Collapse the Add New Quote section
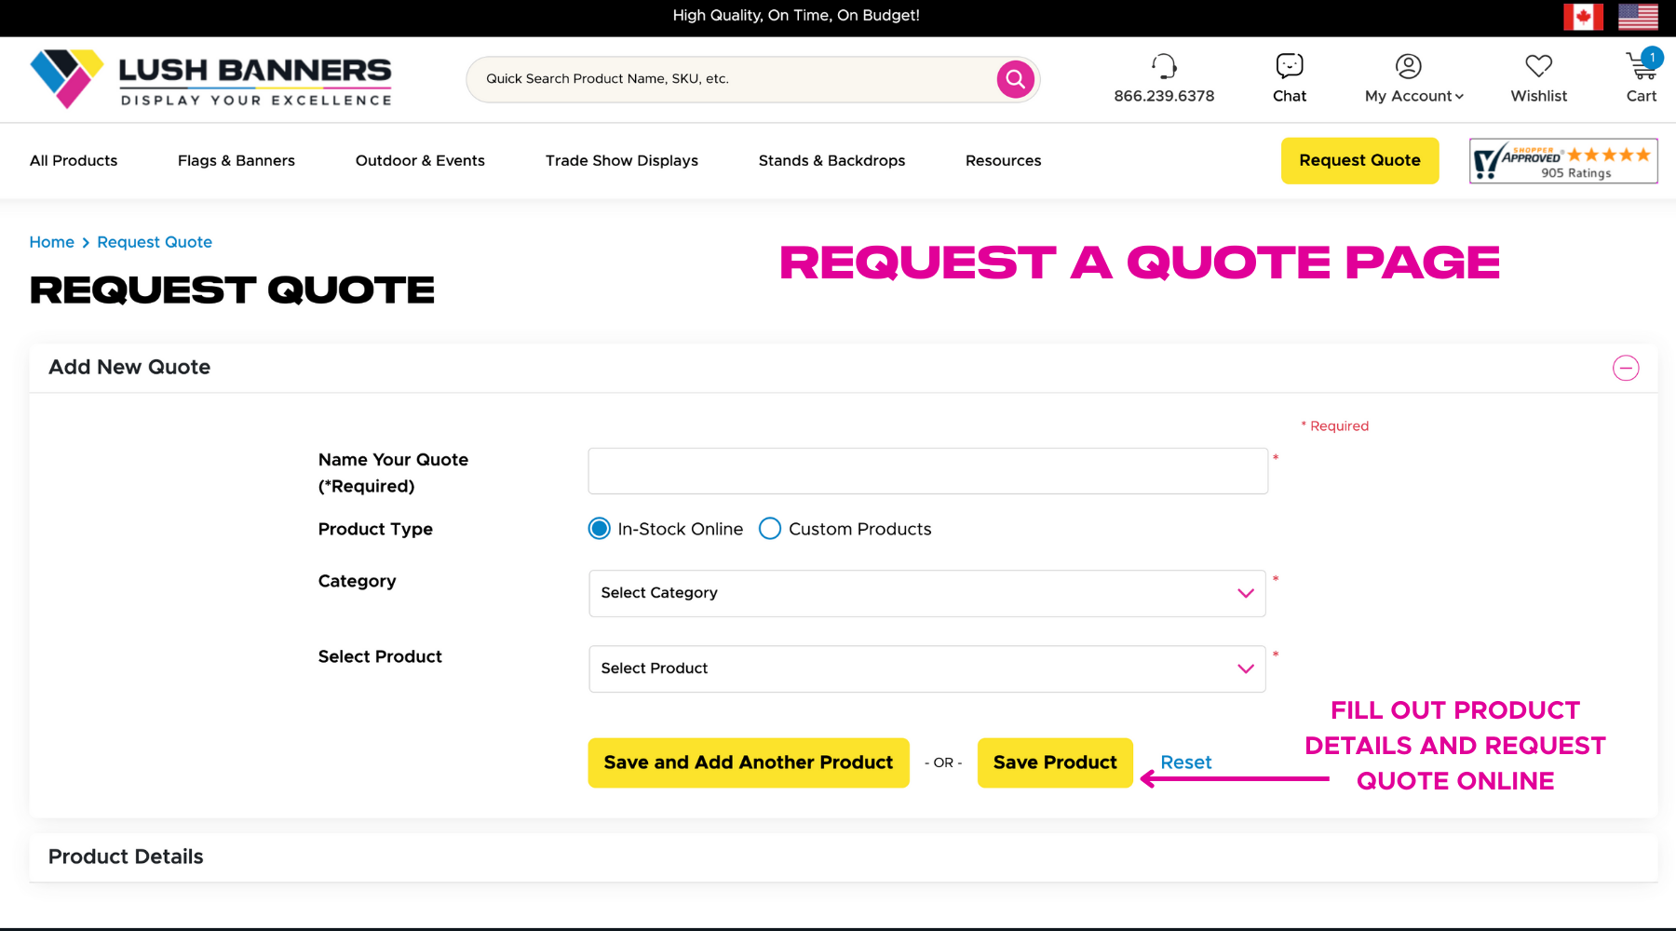The image size is (1676, 931). 1626,368
